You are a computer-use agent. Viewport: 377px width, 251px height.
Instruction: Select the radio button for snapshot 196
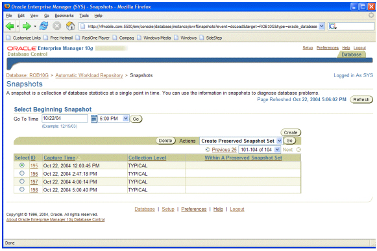(x=22, y=173)
